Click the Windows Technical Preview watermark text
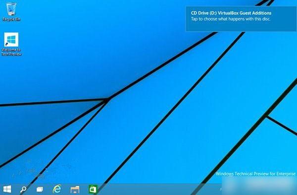Viewport: 297px width, 195px height. [x=255, y=174]
